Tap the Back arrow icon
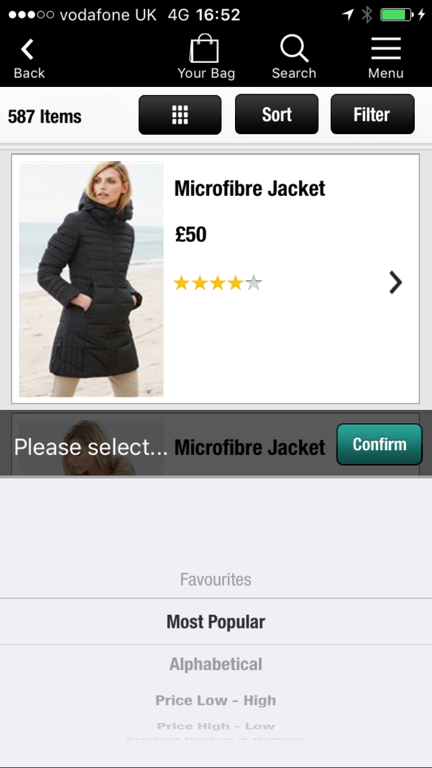Viewport: 432px width, 768px height. tap(28, 50)
